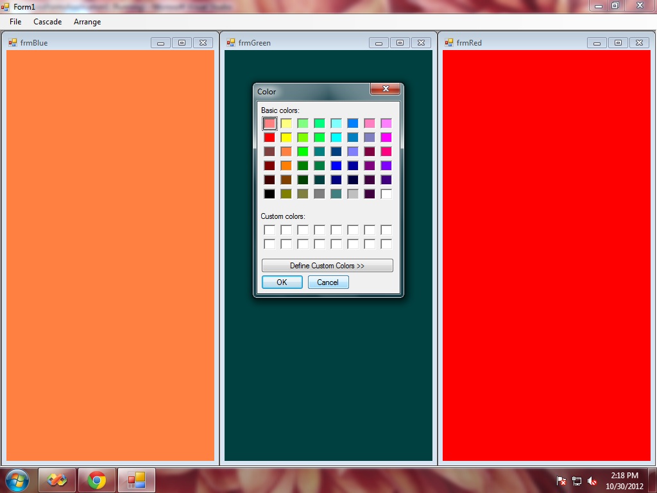Open Google Chrome from the taskbar
The height and width of the screenshot is (493, 657).
pos(97,480)
